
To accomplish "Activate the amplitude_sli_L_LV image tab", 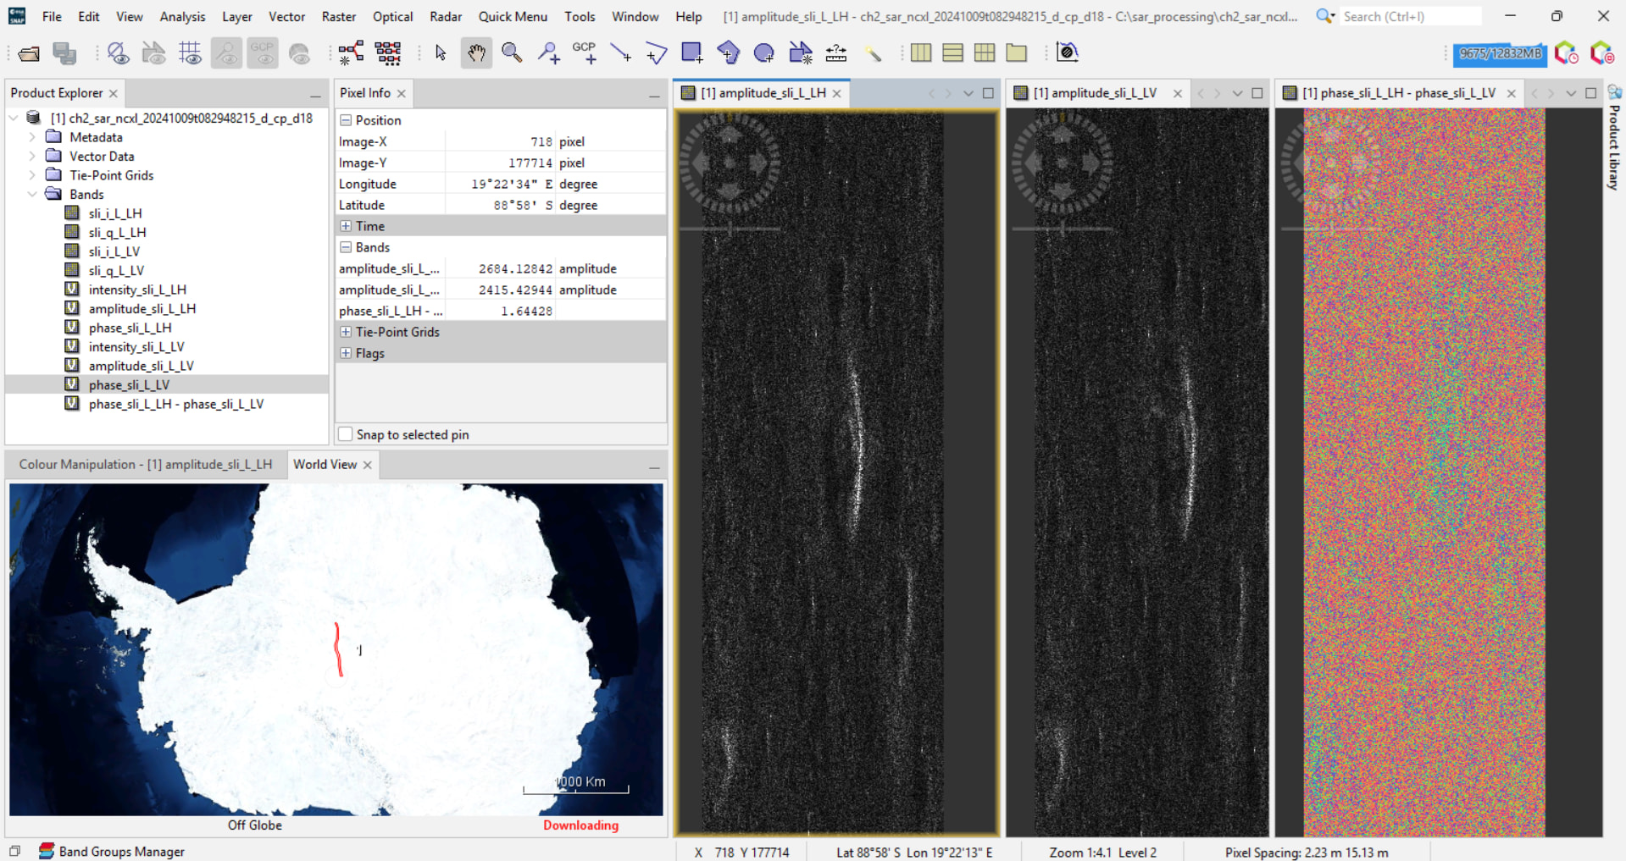I will pos(1094,93).
